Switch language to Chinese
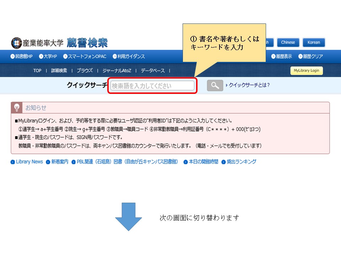This screenshot has height=256, width=341. (288, 42)
